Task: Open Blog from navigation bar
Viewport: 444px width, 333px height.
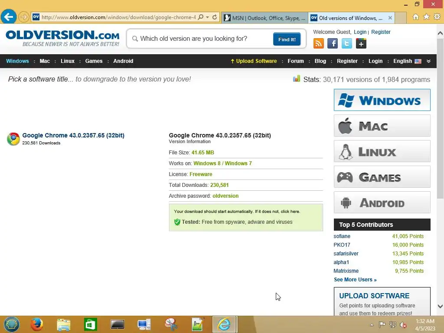Action: point(320,61)
